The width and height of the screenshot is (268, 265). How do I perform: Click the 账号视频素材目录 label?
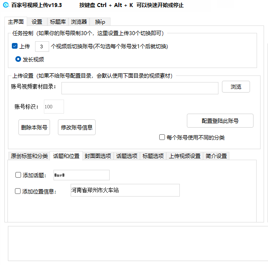coord(33,87)
